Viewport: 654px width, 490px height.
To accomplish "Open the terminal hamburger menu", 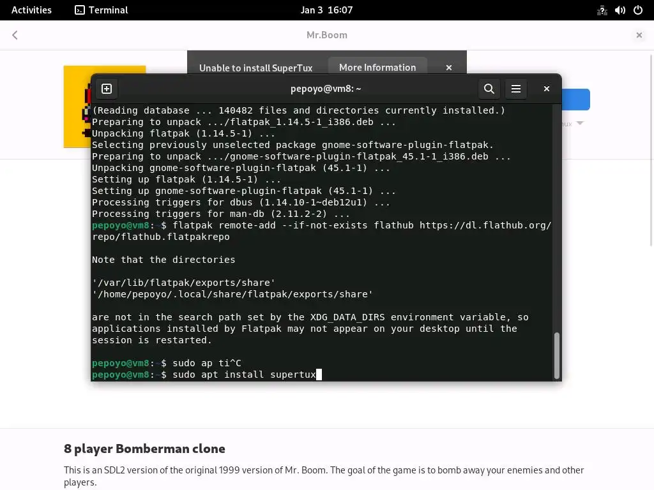I will pyautogui.click(x=516, y=89).
